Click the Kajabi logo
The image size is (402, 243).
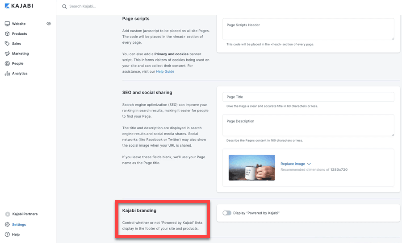click(19, 6)
